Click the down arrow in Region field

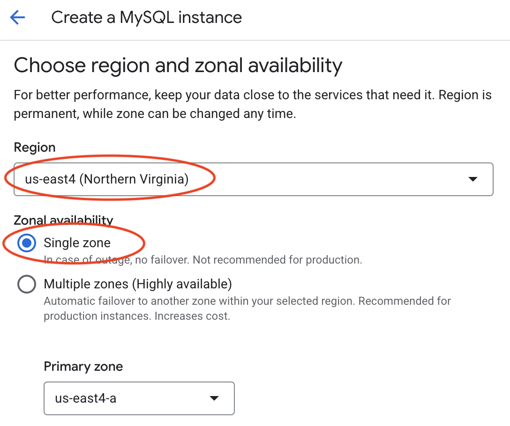tap(473, 179)
